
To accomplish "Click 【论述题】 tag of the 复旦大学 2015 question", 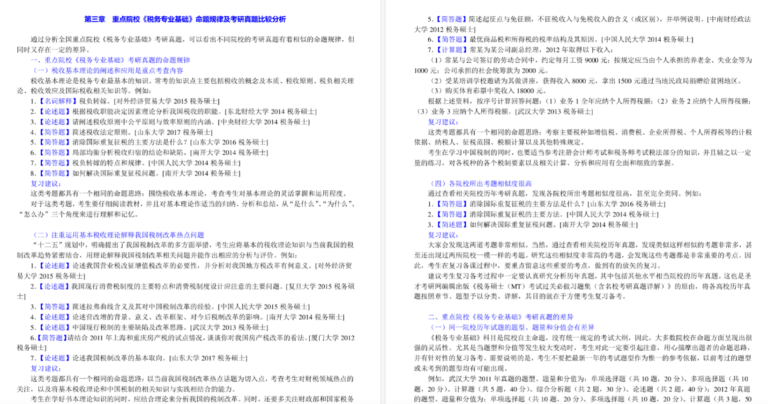I will tap(54, 286).
